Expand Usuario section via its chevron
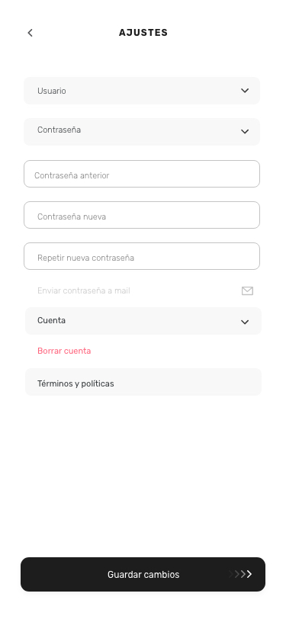This screenshot has width=286, height=619. point(245,91)
